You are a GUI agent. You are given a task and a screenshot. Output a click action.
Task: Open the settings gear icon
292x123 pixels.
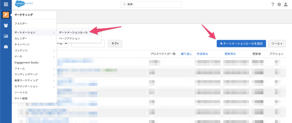tap(279, 4)
